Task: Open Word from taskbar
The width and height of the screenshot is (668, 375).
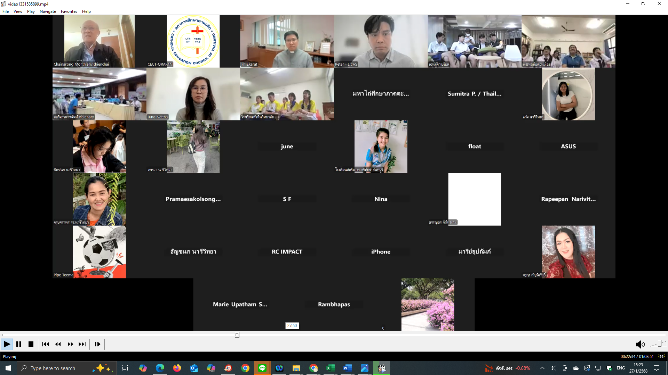Action: [348, 368]
